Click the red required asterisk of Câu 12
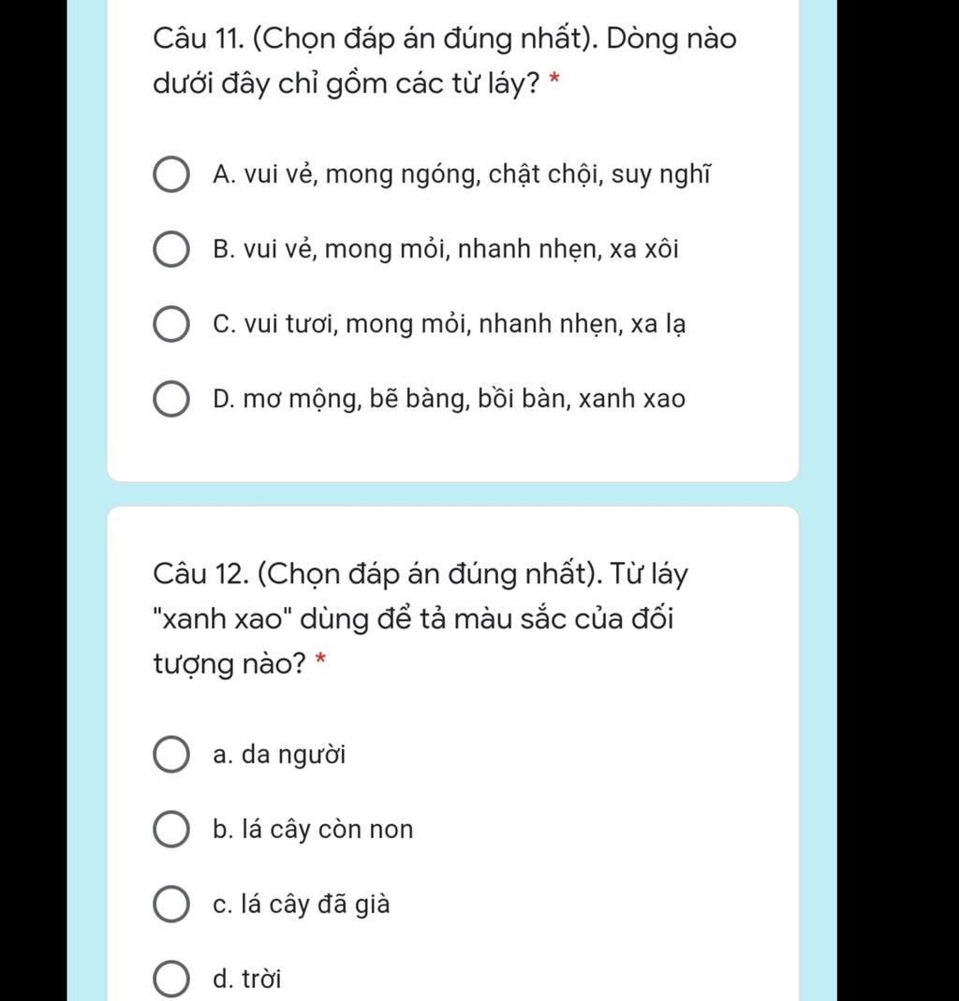 (321, 660)
